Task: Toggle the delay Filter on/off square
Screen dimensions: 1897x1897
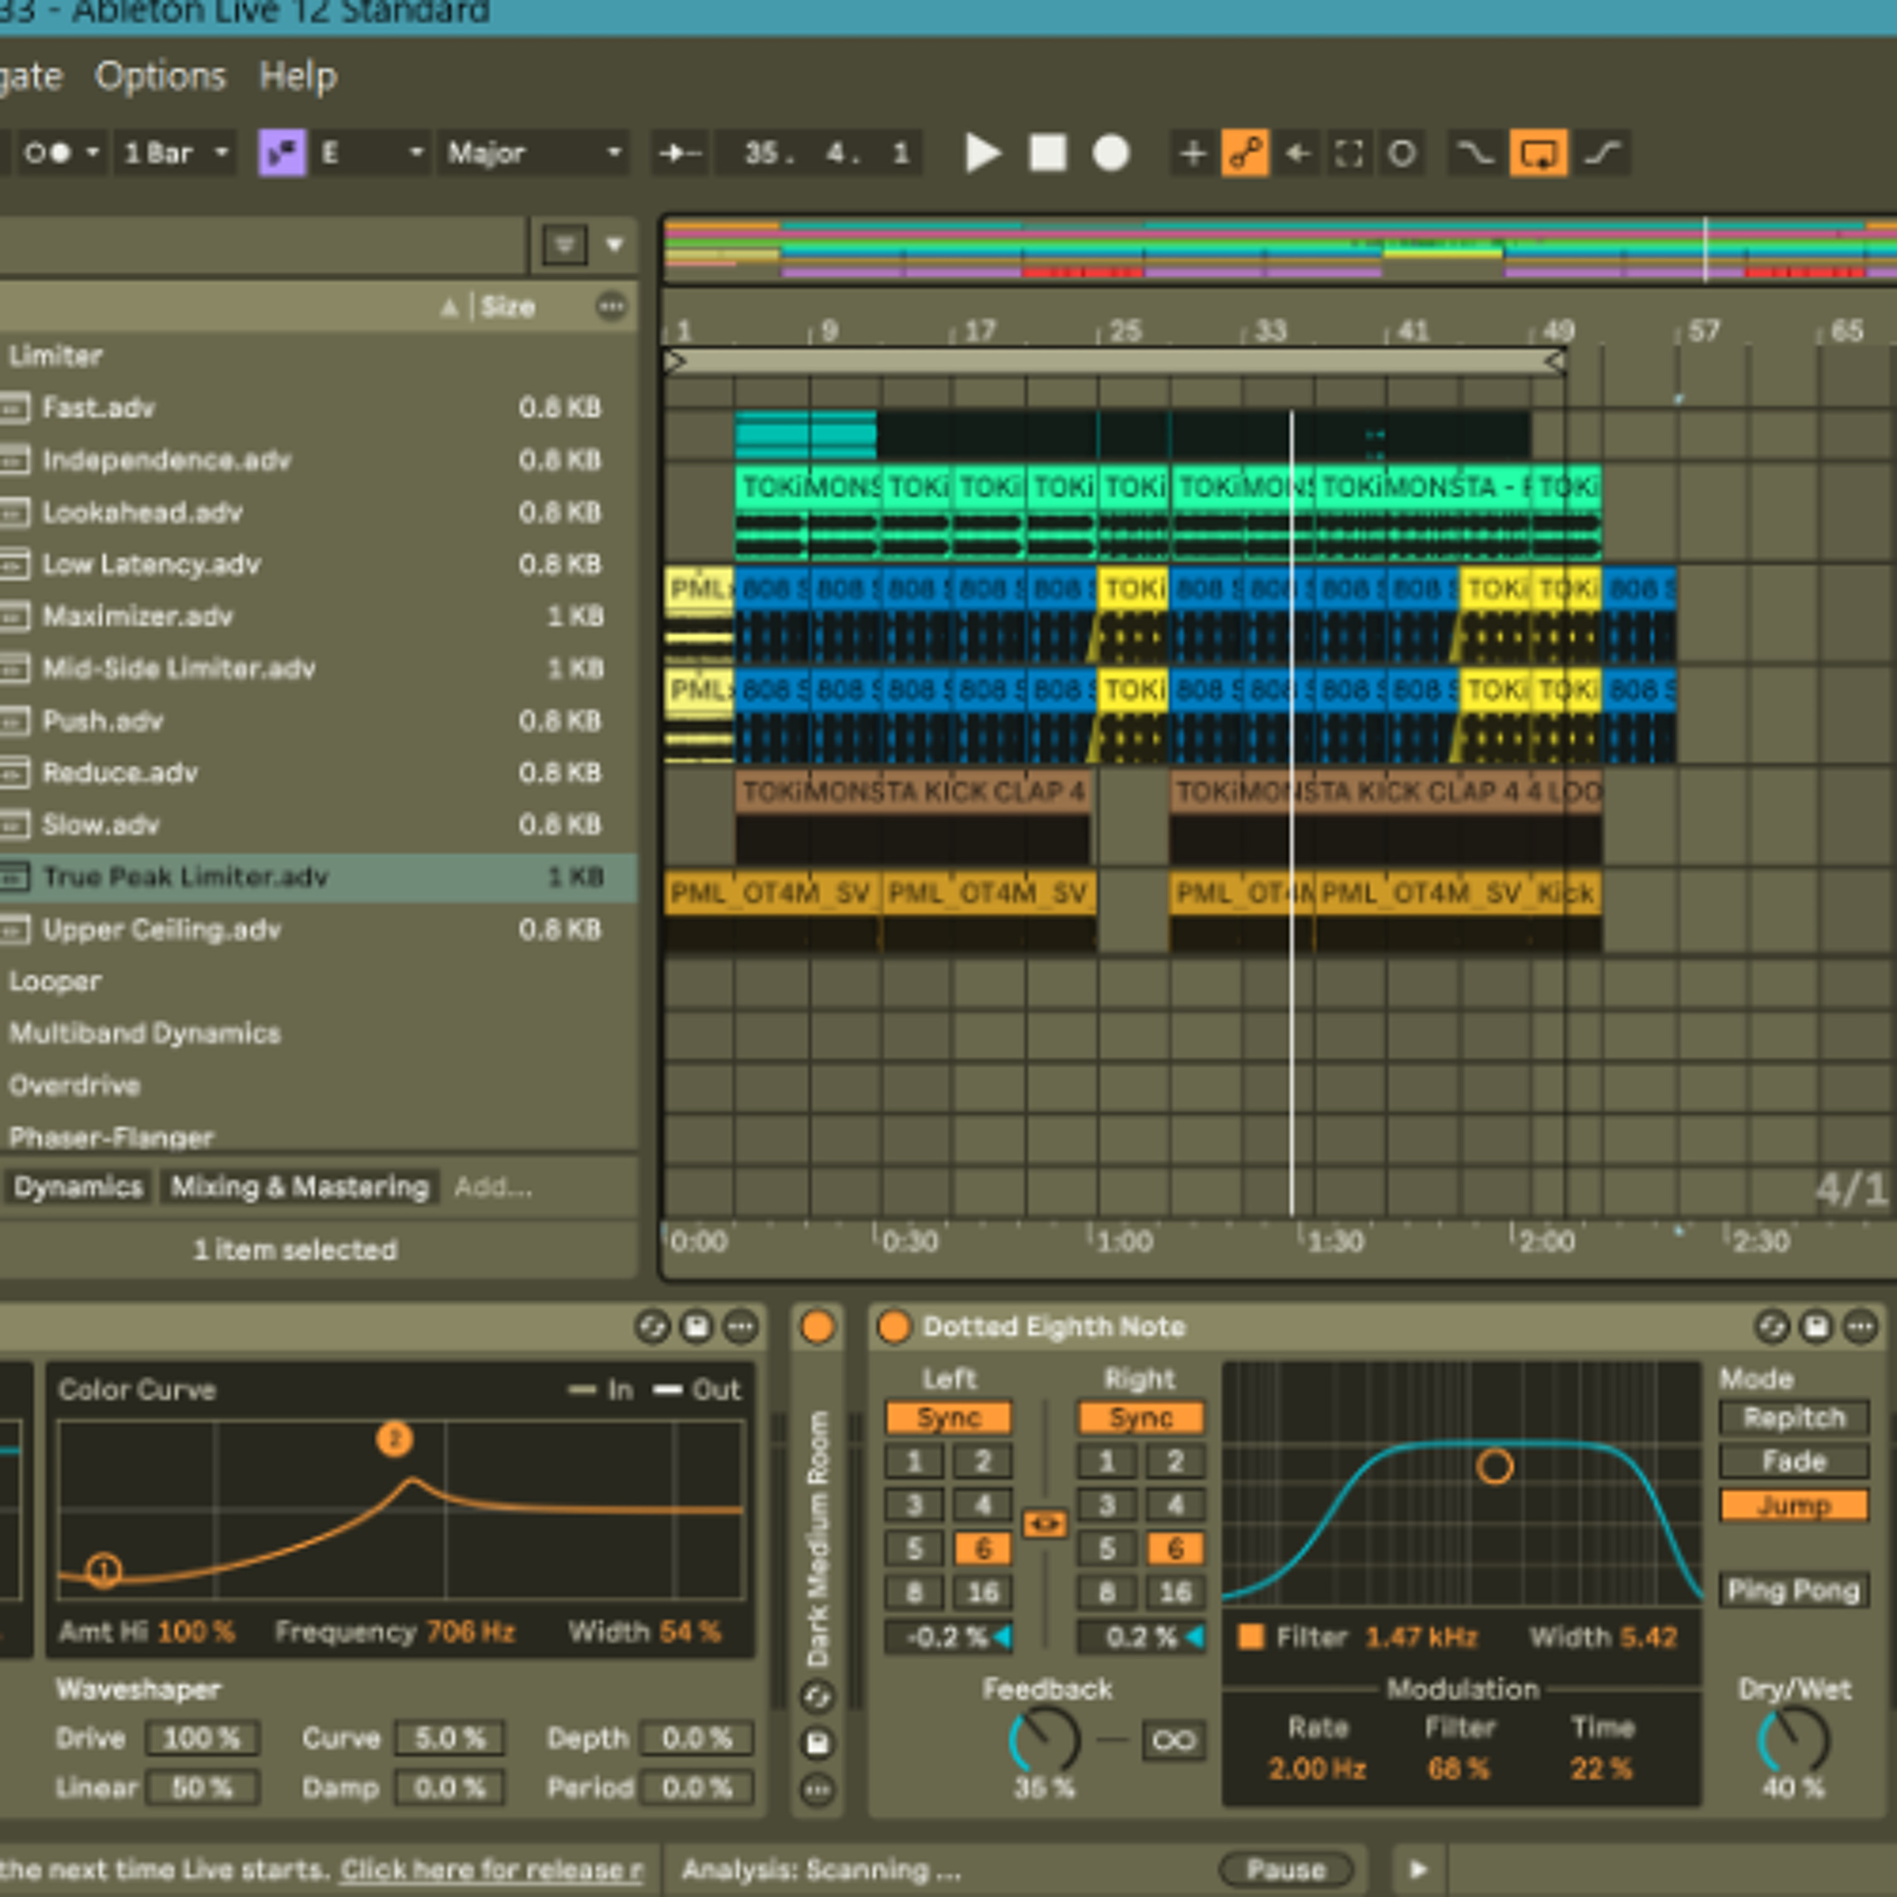Action: [1251, 1637]
